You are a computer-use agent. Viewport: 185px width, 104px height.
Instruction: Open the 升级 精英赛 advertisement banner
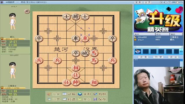click(x=158, y=18)
